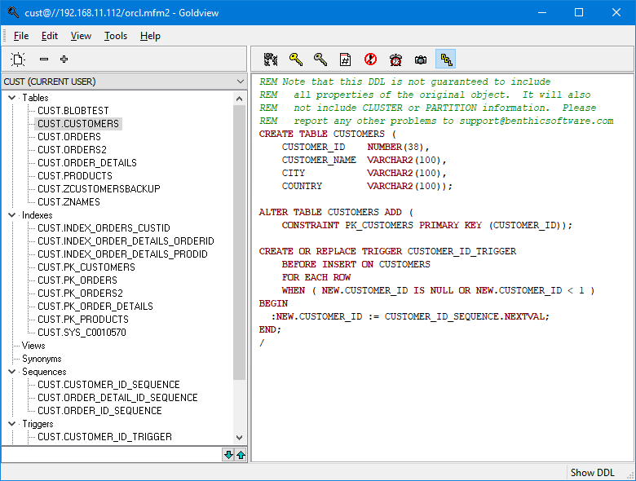Click the plus expand icon in left toolbar

coord(64,60)
